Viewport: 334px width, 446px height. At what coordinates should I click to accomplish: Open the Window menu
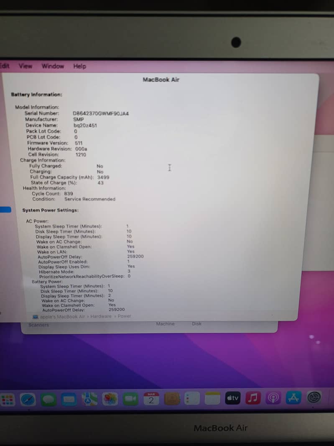click(53, 66)
